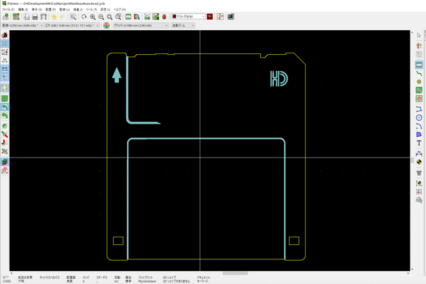Open the F.Cu (PgUp) layer selector
Viewport: 426px width, 284px height.
(188, 16)
